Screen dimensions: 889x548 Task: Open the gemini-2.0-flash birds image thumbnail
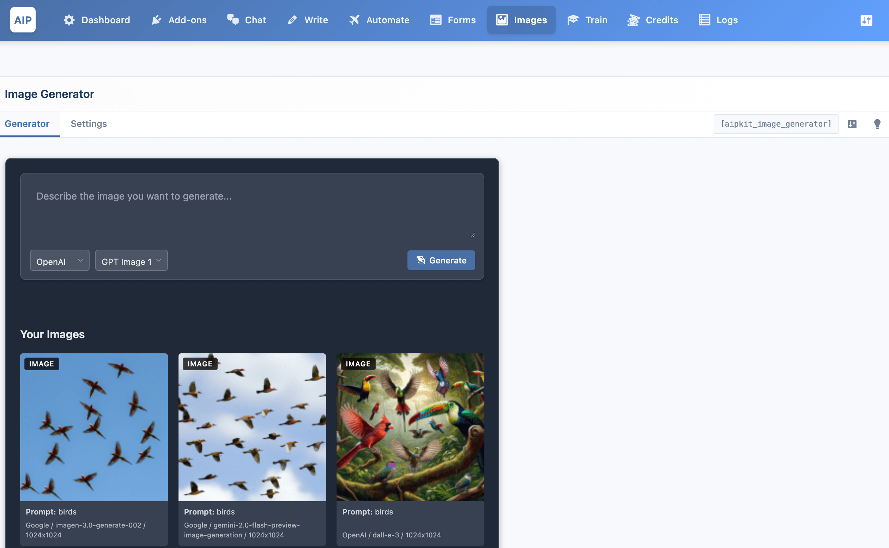coord(252,427)
